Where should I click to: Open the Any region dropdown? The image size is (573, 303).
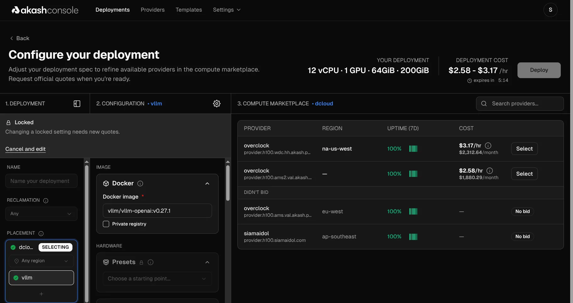[41, 261]
